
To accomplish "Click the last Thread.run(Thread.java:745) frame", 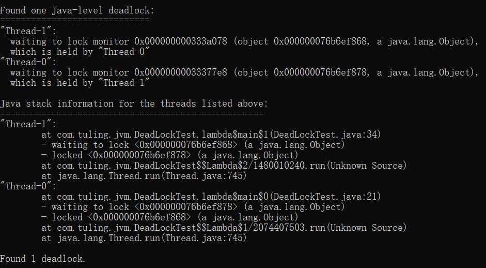I will click(144, 238).
